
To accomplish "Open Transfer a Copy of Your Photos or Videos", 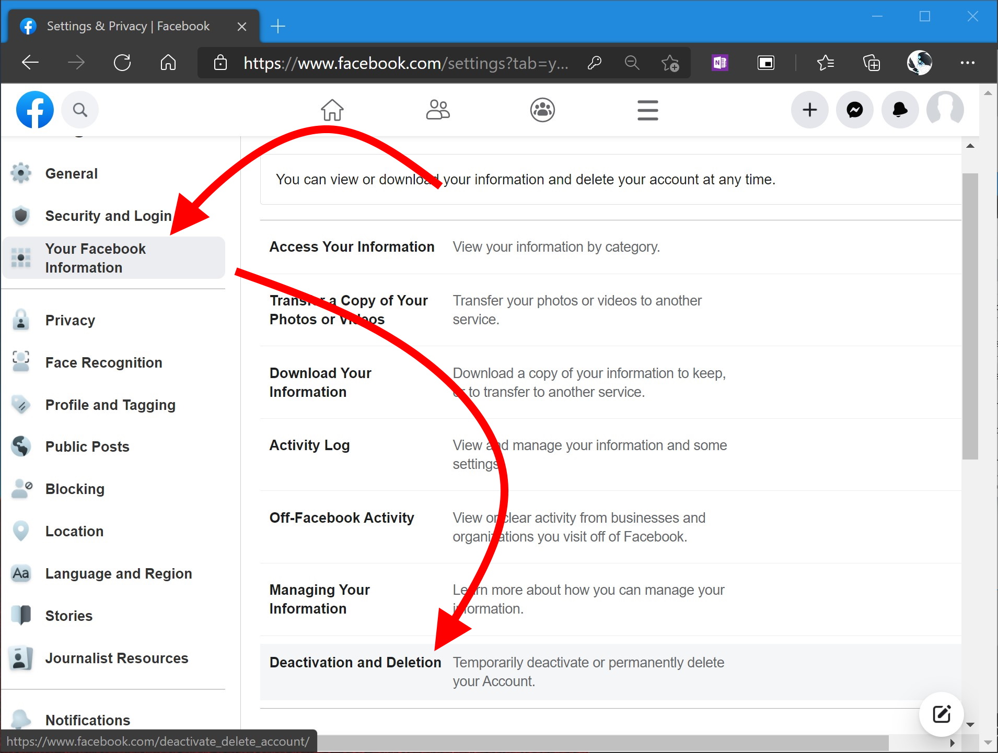I will [x=610, y=310].
